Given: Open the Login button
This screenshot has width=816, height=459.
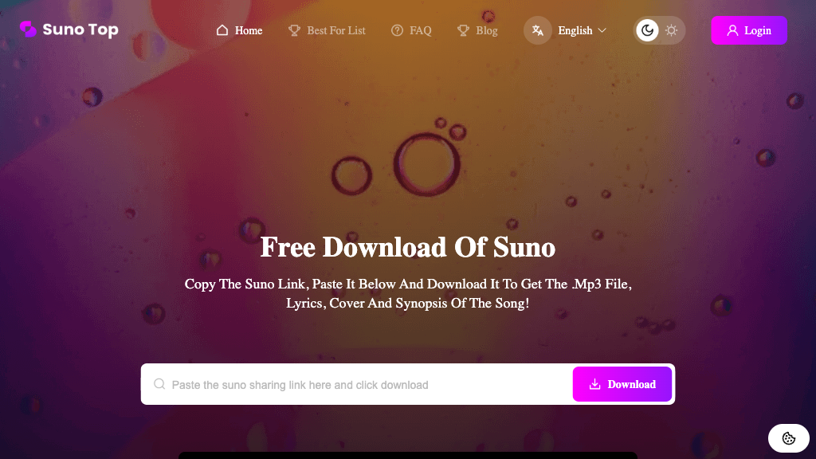Looking at the screenshot, I should point(749,30).
